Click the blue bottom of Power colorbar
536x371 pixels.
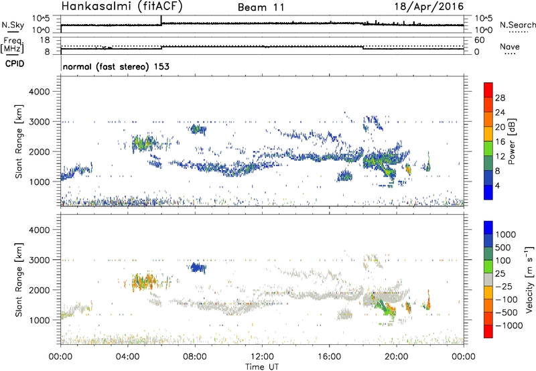coord(488,192)
